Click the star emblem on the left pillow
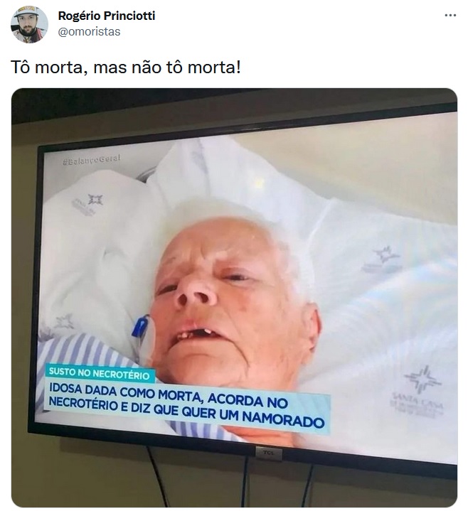This screenshot has height=511, width=468. pyautogui.click(x=95, y=200)
